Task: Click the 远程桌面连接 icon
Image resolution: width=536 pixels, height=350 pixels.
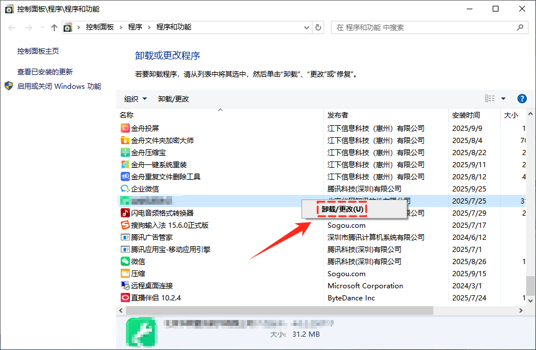Action: (x=125, y=285)
